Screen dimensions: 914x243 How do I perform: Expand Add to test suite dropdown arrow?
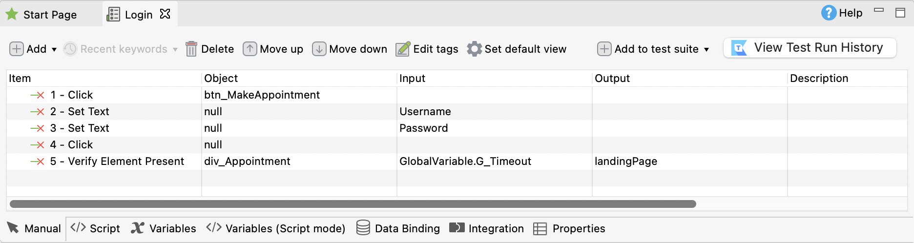pyautogui.click(x=706, y=49)
